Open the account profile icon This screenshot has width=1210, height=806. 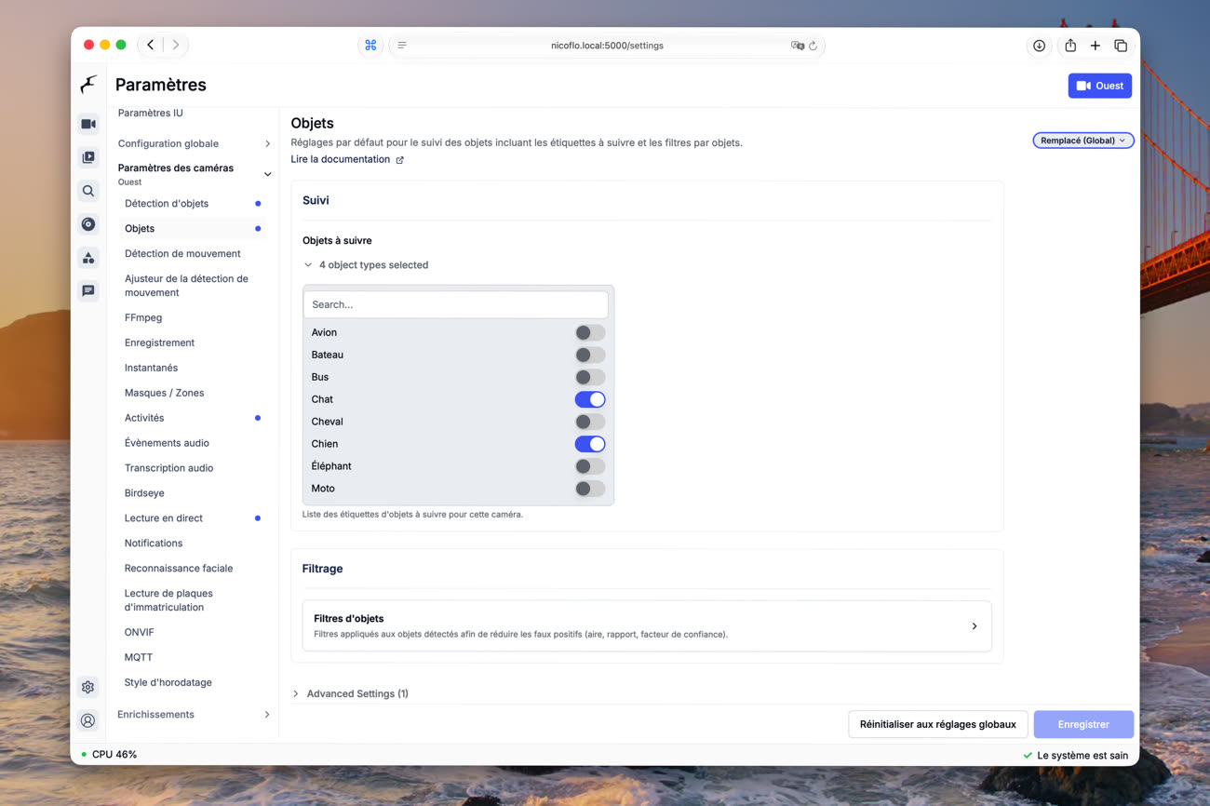click(88, 720)
